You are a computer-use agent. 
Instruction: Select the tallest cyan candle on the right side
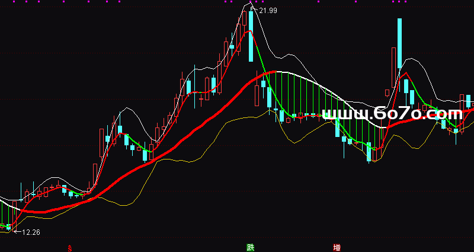[399, 42]
